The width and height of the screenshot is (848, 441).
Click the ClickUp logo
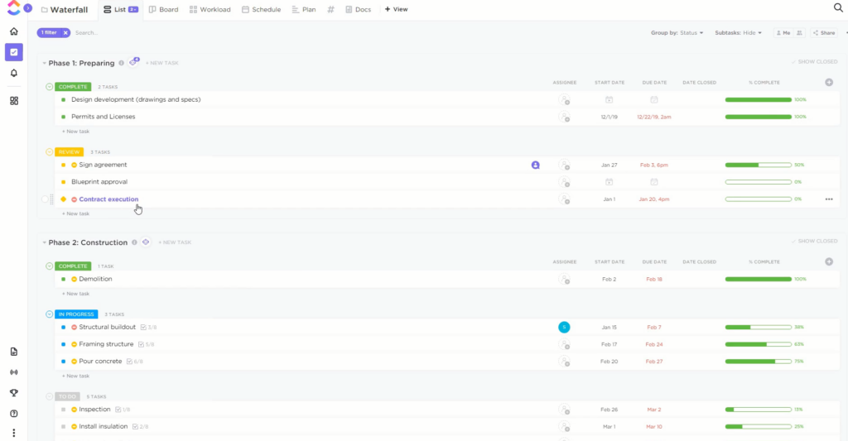click(13, 7)
